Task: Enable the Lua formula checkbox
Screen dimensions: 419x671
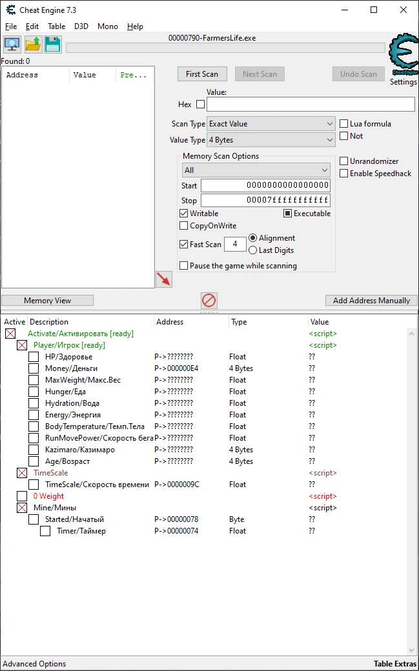Action: pyautogui.click(x=343, y=124)
